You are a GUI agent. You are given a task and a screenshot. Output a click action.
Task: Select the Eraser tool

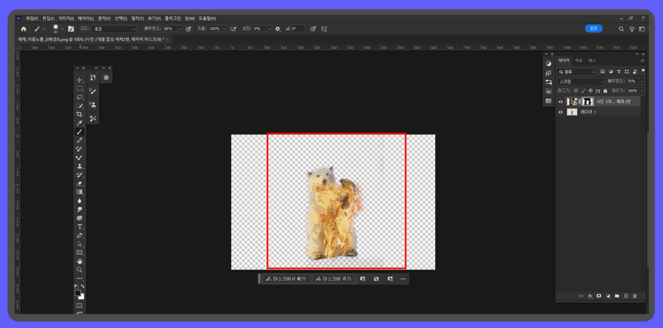(x=80, y=184)
